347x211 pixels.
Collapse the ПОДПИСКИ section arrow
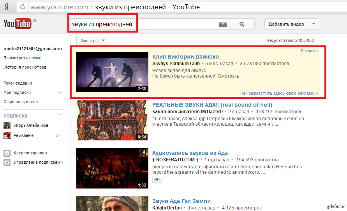coord(60,116)
